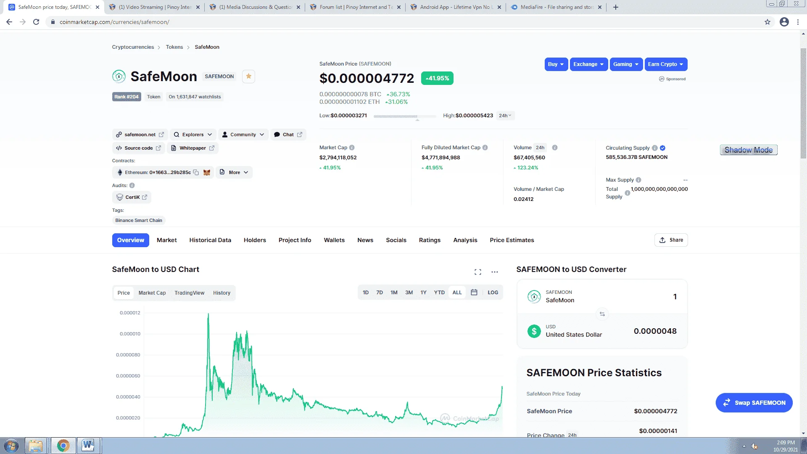
Task: Add SafeMoon to watchlist star icon
Action: (x=248, y=77)
